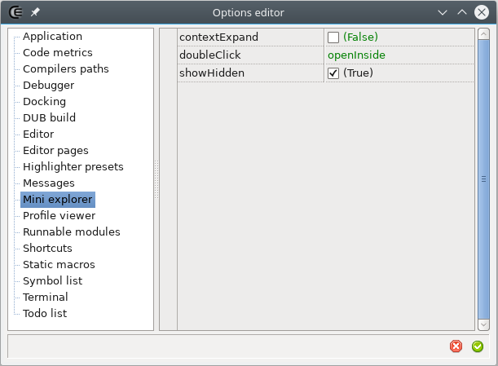
Task: Uncheck the showHidden checkbox
Action: pos(333,73)
